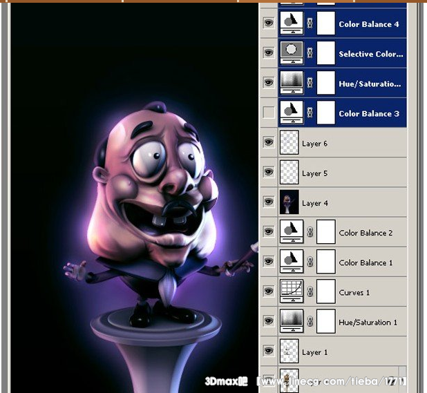Click Layer 4 character thumbnail
This screenshot has width=427, height=393.
click(290, 202)
